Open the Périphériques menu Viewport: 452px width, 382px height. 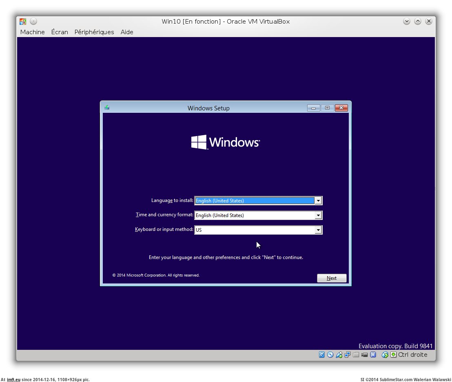pyautogui.click(x=94, y=32)
